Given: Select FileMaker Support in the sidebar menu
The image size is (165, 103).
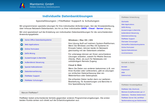Looking at the screenshot, I should tap(128, 39).
